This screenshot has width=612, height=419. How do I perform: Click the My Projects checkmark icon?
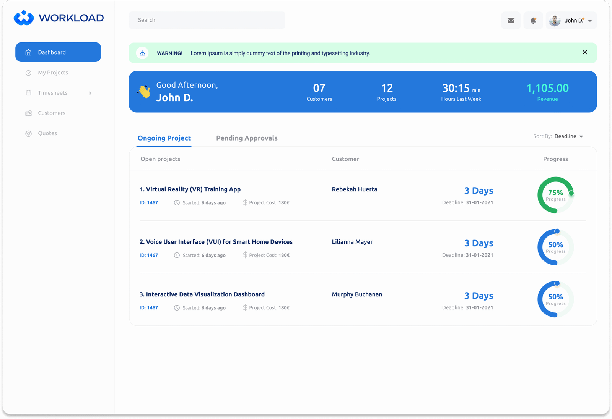pyautogui.click(x=28, y=73)
